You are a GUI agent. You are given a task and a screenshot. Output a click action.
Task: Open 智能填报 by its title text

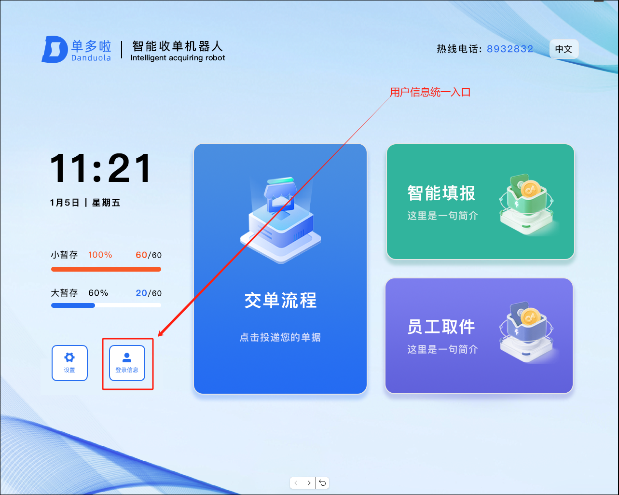(x=441, y=193)
